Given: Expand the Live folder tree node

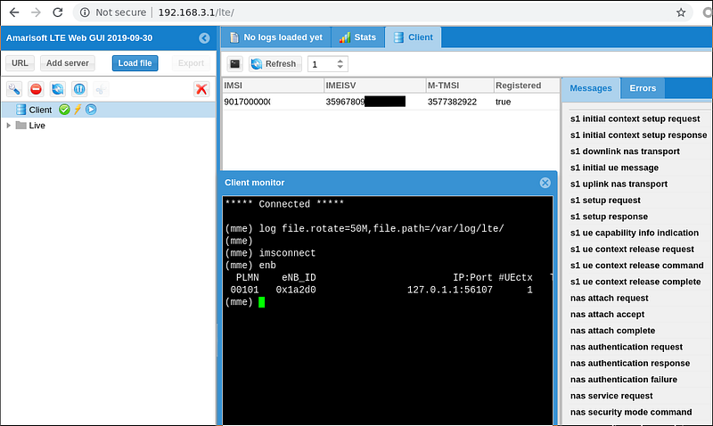Looking at the screenshot, I should pyautogui.click(x=8, y=125).
